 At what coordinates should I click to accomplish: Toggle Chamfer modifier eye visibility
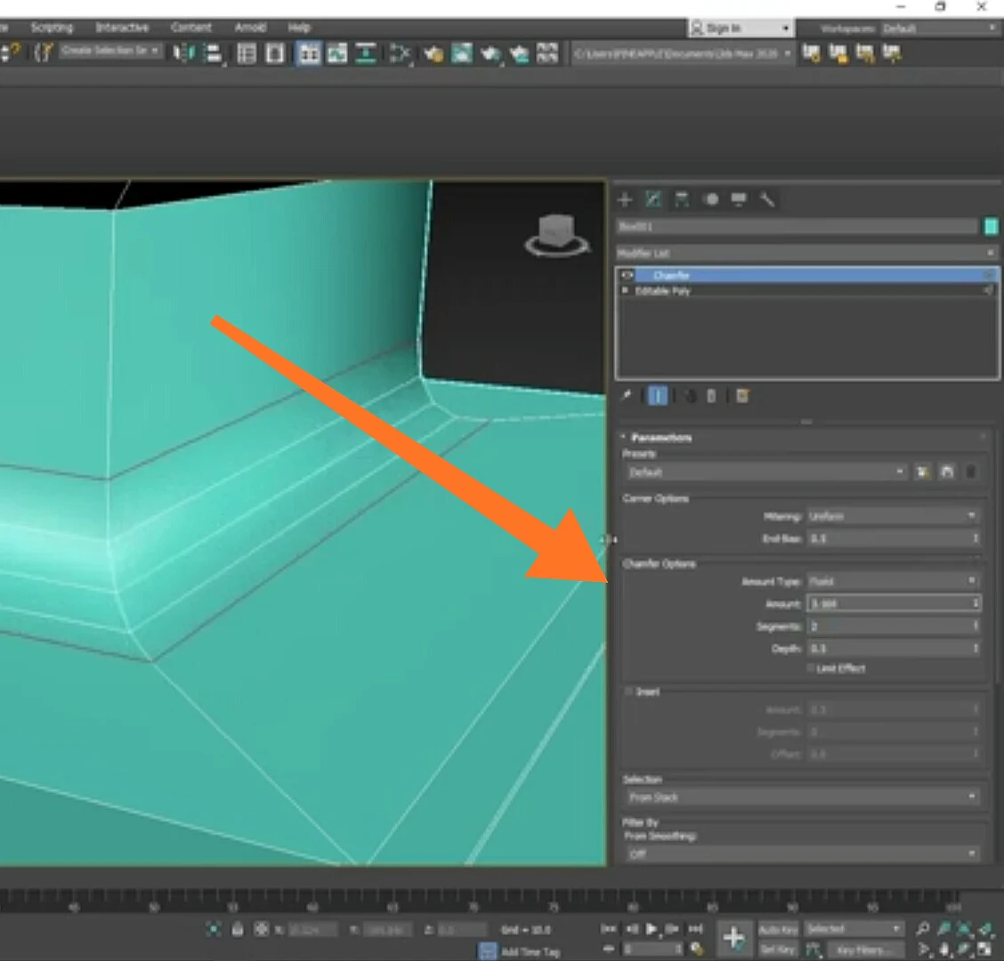pos(627,275)
